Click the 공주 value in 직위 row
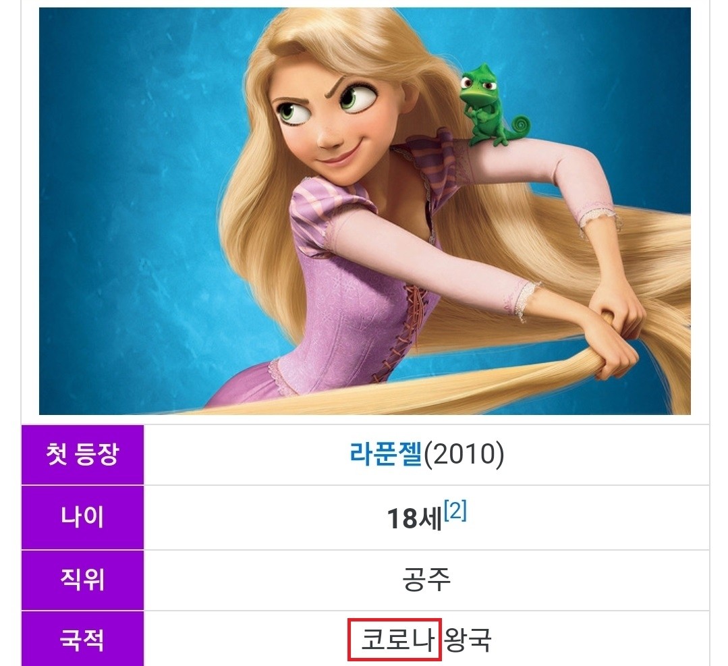The height and width of the screenshot is (666, 728). (426, 579)
